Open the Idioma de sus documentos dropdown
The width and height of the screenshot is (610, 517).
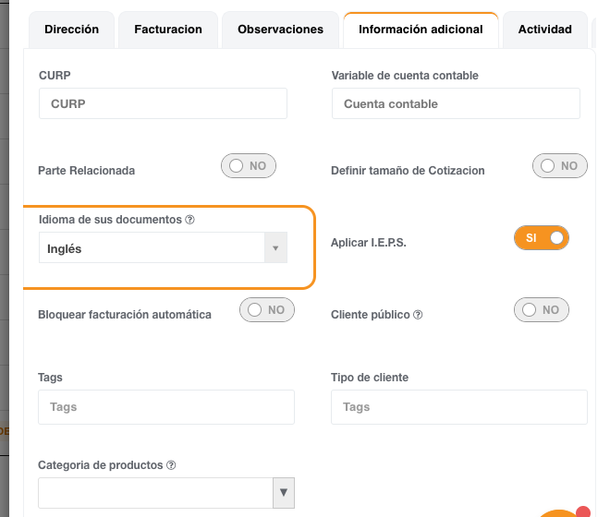click(x=163, y=247)
